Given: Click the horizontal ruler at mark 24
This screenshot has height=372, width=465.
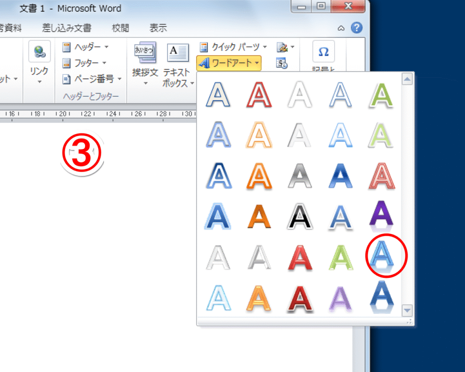Looking at the screenshot, I should [x=113, y=114].
